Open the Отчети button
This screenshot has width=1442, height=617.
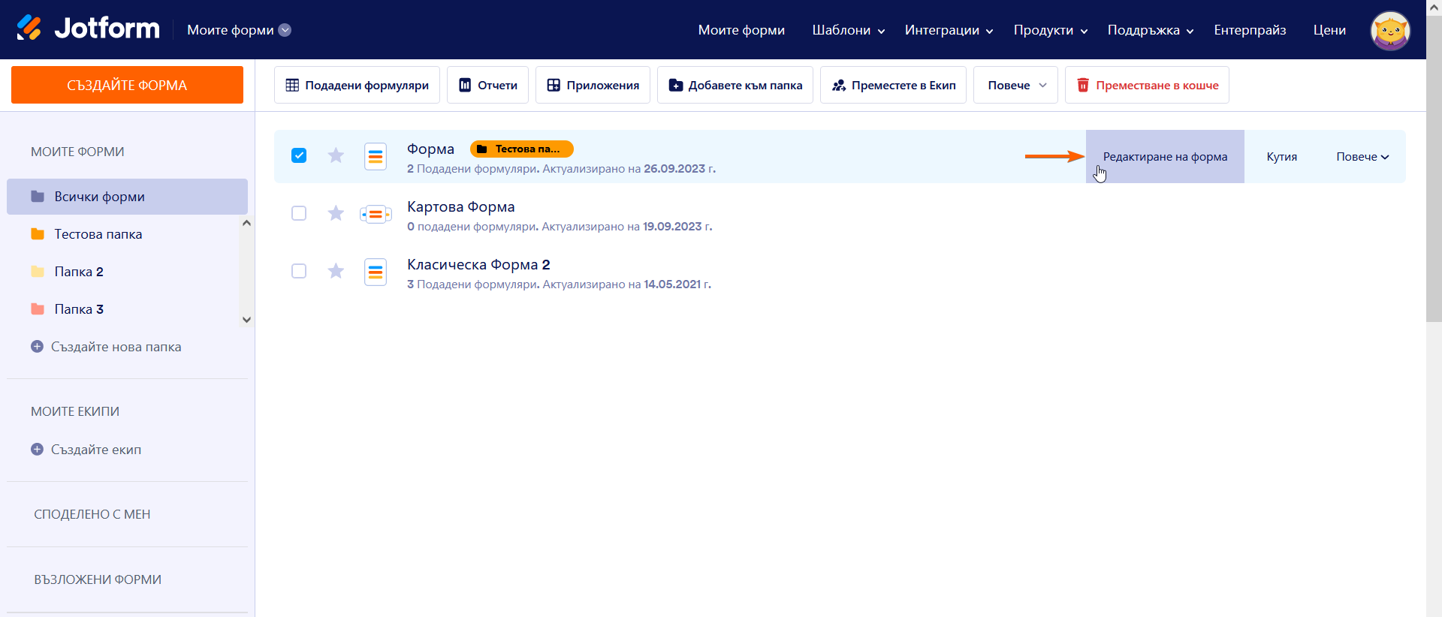[487, 85]
